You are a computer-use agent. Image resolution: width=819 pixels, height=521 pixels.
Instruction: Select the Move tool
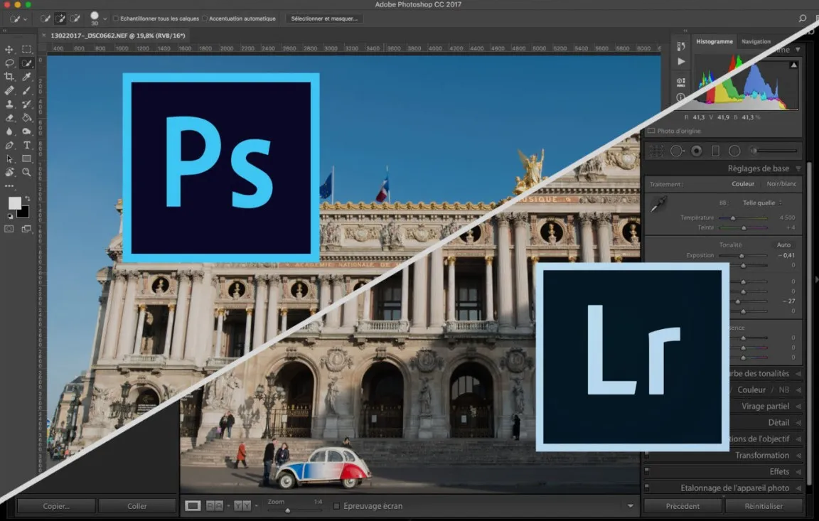[9, 49]
